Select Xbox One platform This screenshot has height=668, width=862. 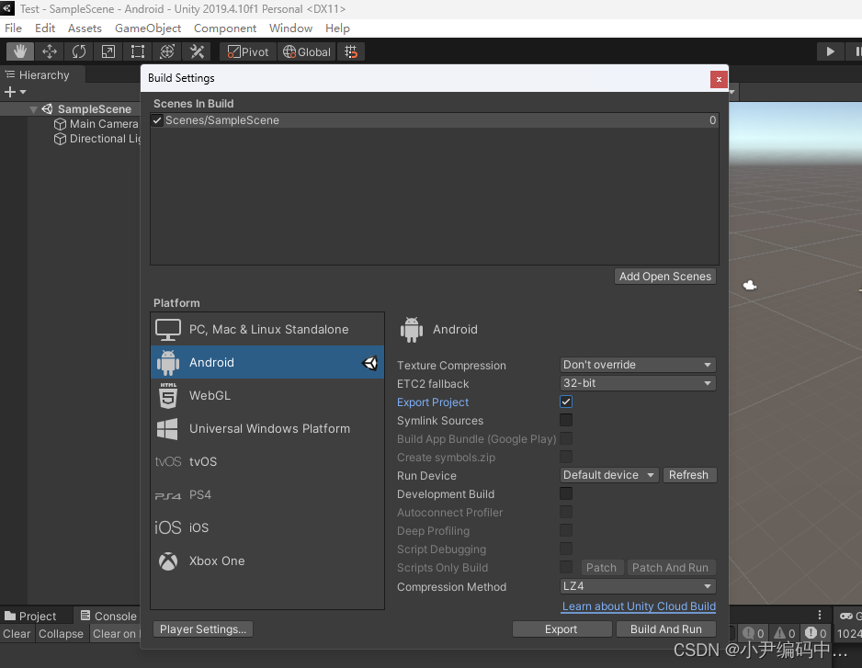pos(267,560)
